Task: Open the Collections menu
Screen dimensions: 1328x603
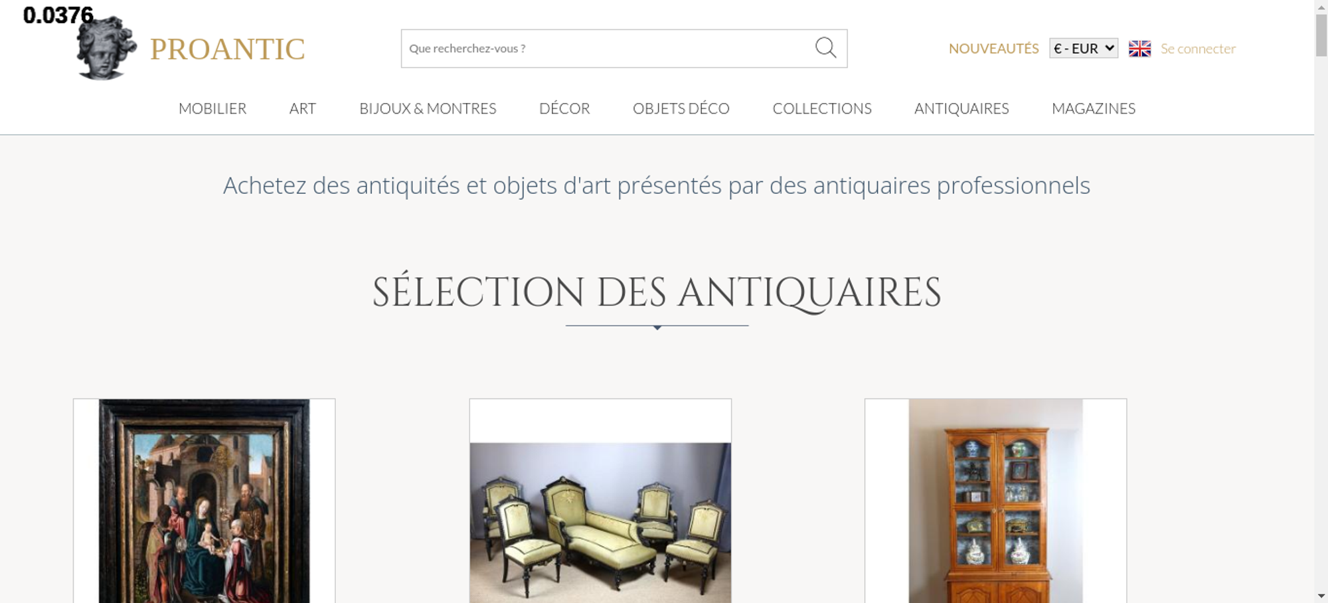Action: (822, 108)
